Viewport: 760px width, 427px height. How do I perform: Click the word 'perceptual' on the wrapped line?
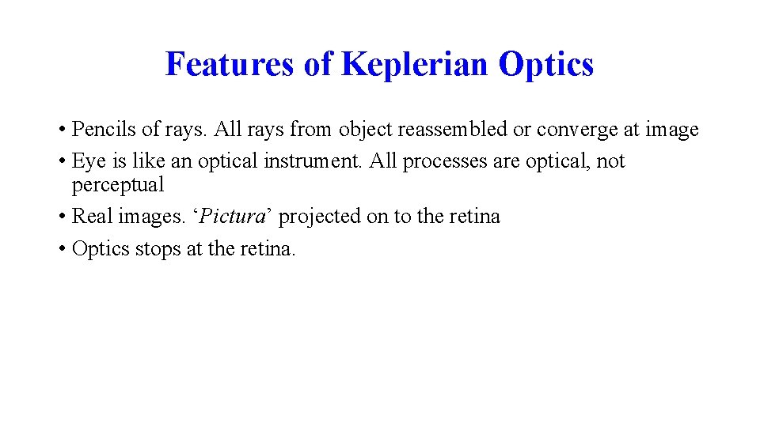pos(118,186)
